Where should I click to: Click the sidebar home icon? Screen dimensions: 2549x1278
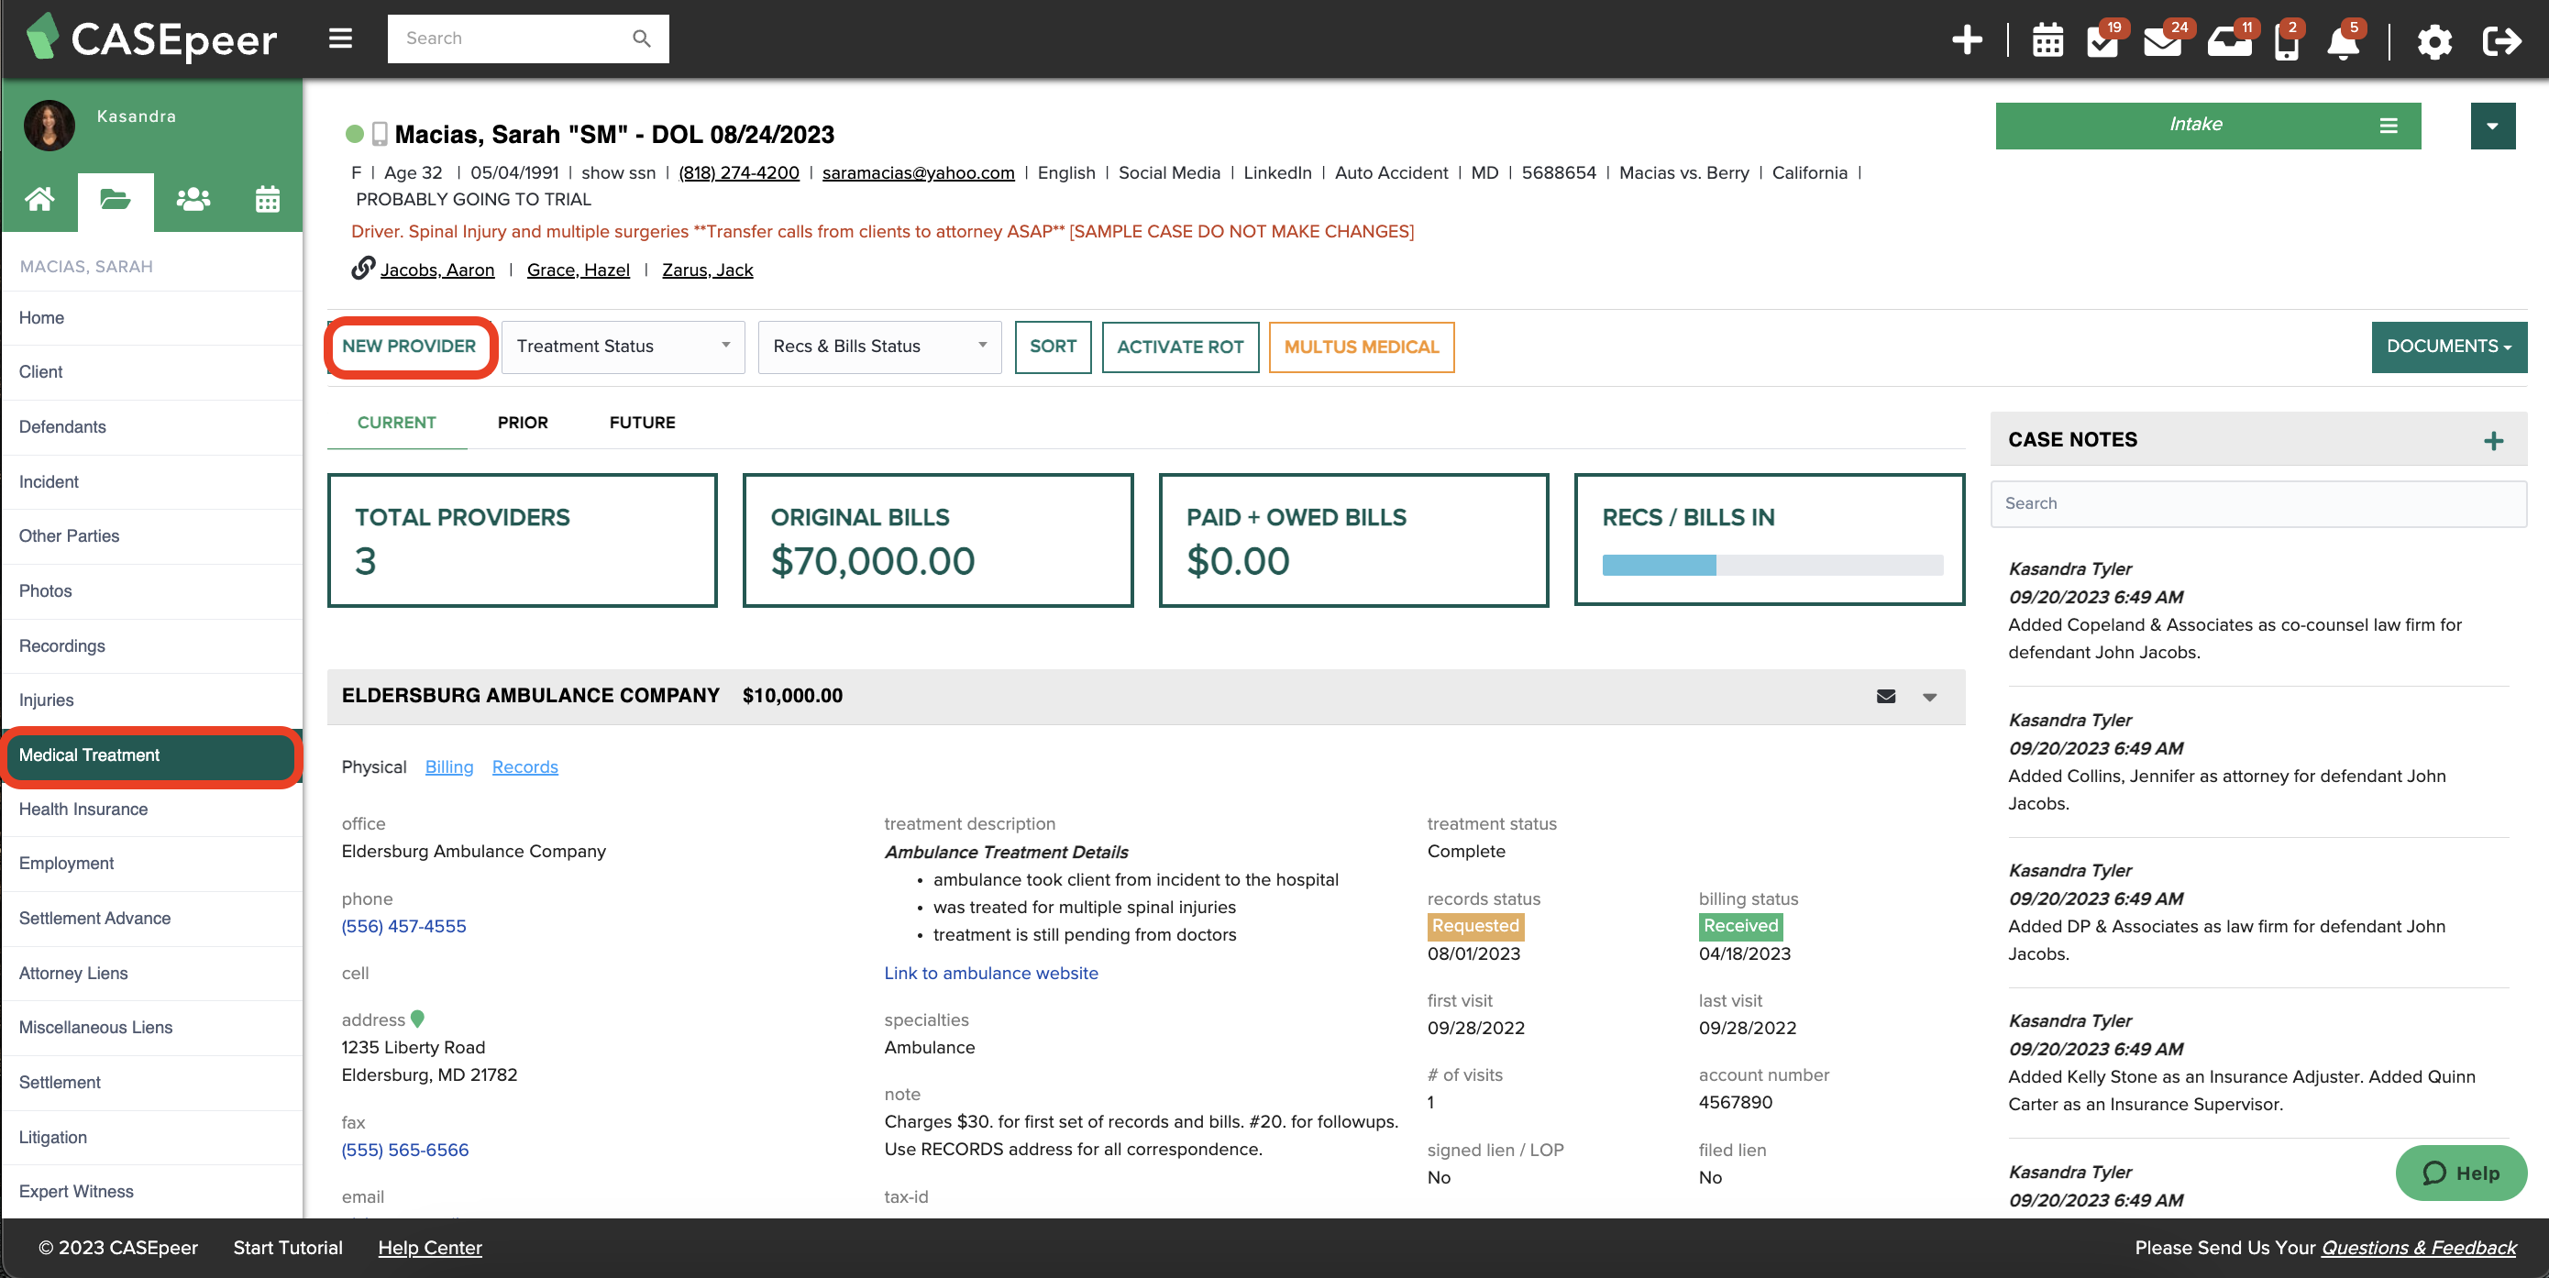click(39, 200)
